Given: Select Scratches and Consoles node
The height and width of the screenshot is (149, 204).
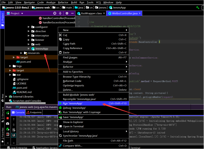Looking at the screenshot, I should click(27, 101).
